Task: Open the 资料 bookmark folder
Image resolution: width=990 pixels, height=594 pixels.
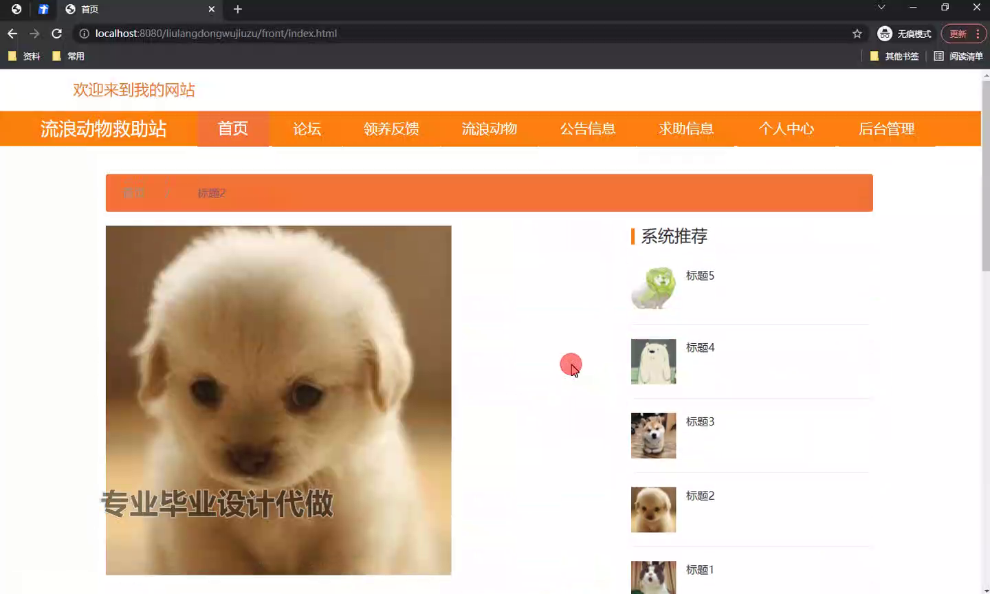Action: pos(24,56)
